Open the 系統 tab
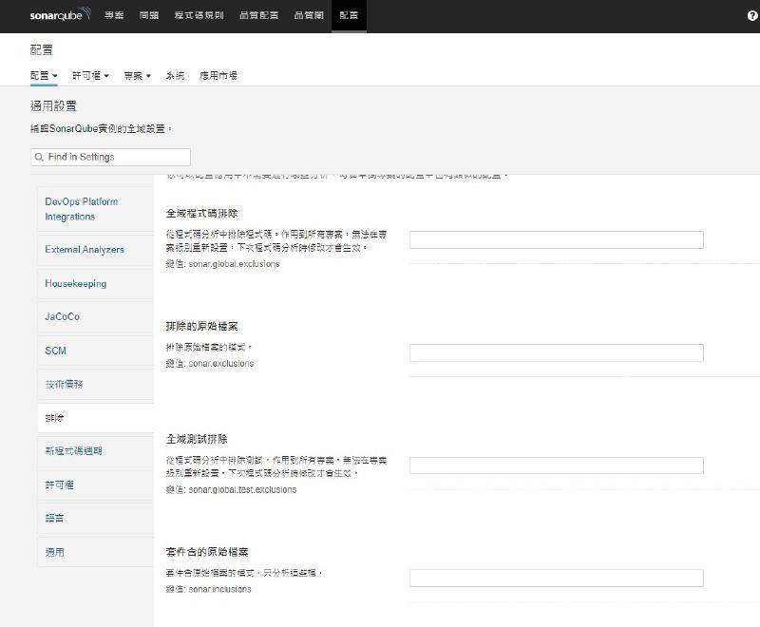This screenshot has width=760, height=627. click(175, 75)
